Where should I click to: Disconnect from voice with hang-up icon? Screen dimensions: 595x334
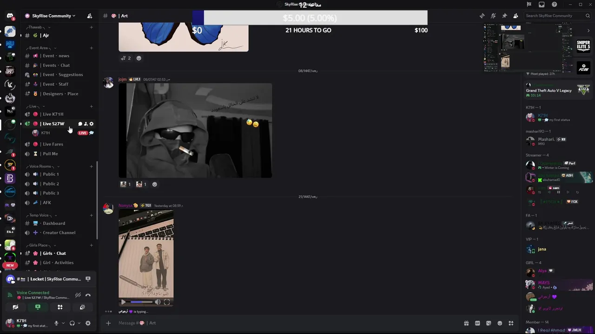(88, 295)
